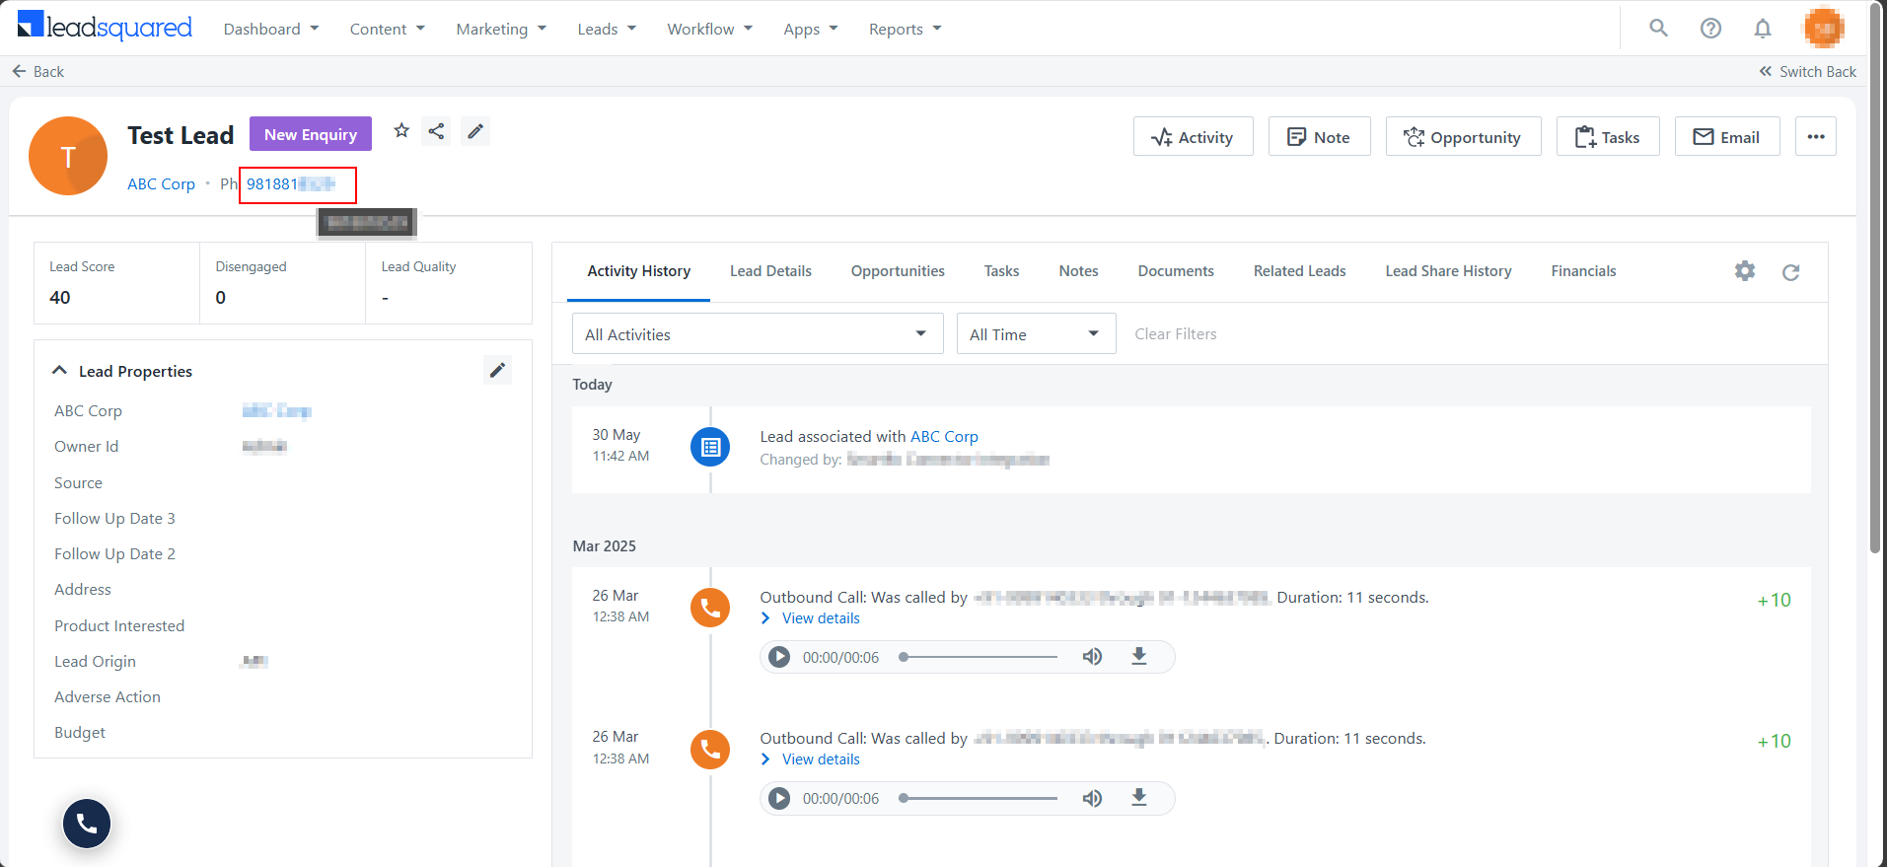The image size is (1887, 867).
Task: Play the second call recording
Action: click(x=779, y=799)
